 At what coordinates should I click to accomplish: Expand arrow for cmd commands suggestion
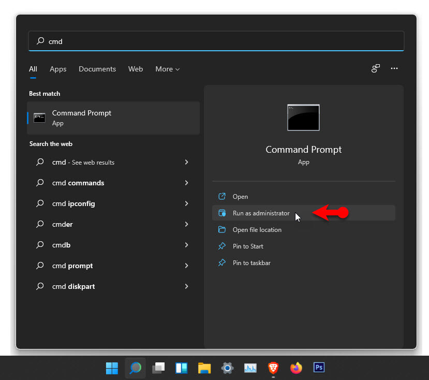pyautogui.click(x=186, y=183)
